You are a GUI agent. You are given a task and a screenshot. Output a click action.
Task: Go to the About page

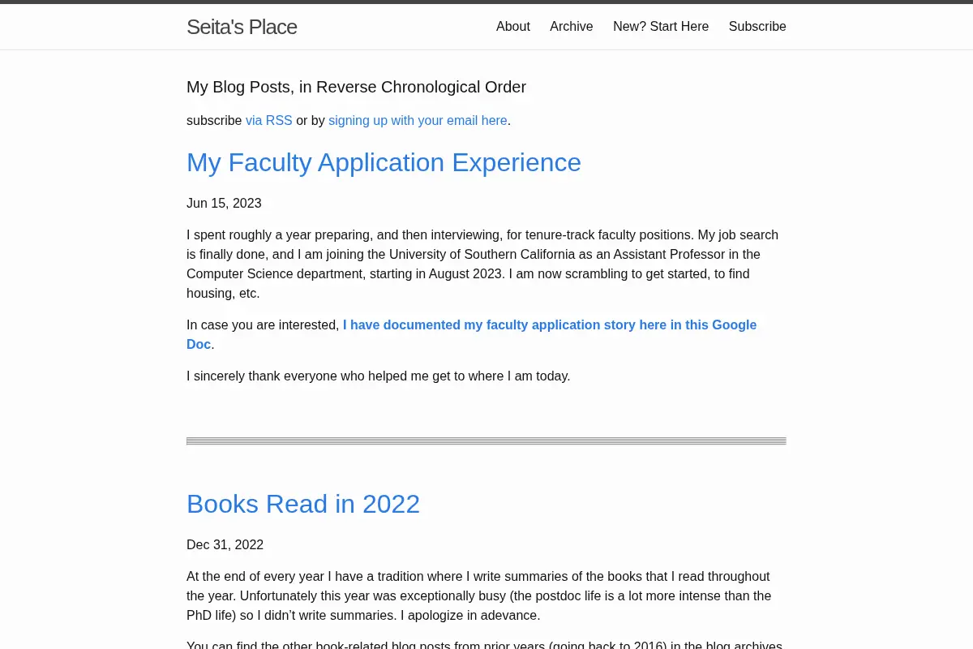click(513, 27)
